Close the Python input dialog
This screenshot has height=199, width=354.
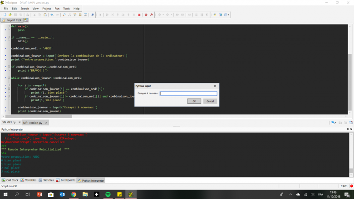tap(215, 86)
